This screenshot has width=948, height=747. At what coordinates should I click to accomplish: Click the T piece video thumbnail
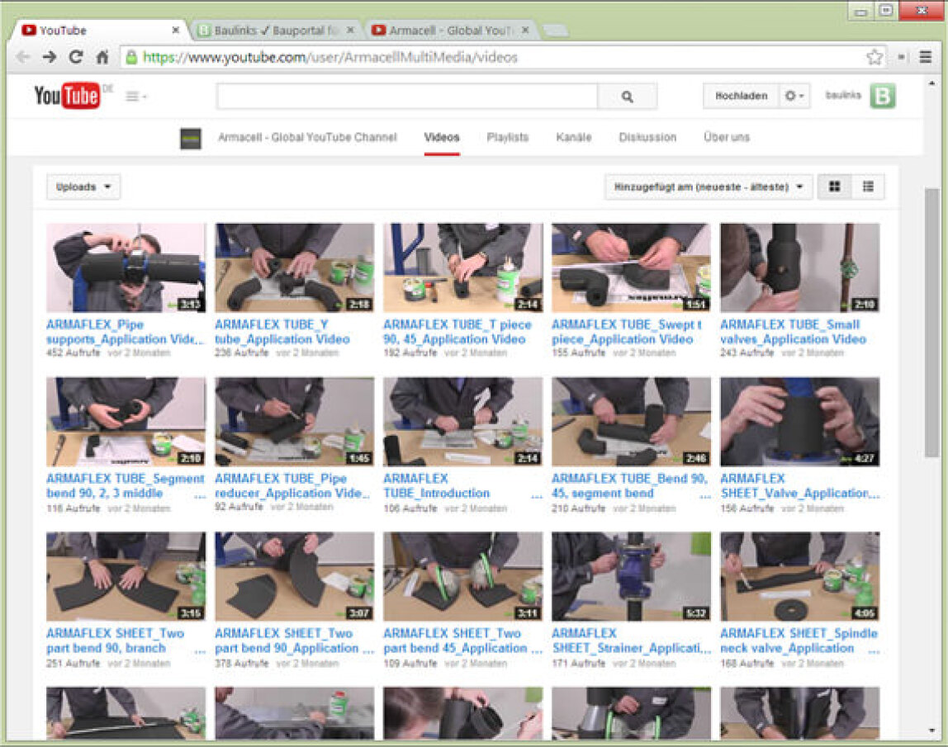coord(463,267)
